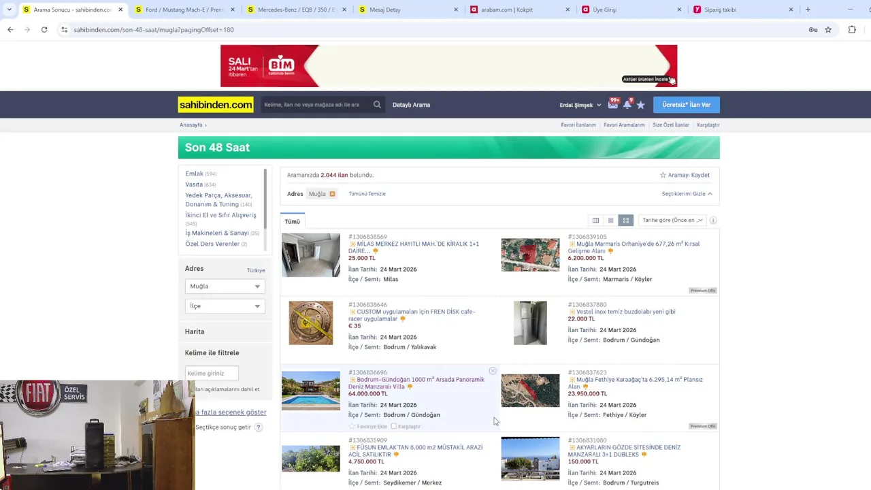This screenshot has height=490, width=871.
Task: Open Size Özel İlanlar link
Action: (x=671, y=125)
